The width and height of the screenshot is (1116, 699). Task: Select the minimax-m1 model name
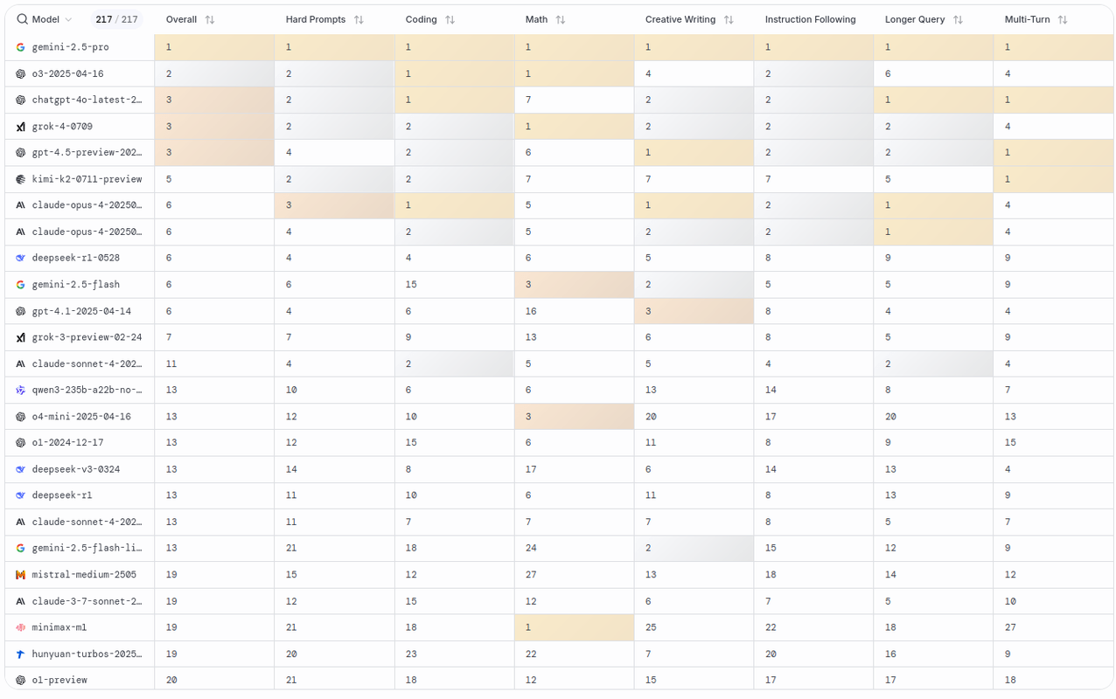(59, 627)
